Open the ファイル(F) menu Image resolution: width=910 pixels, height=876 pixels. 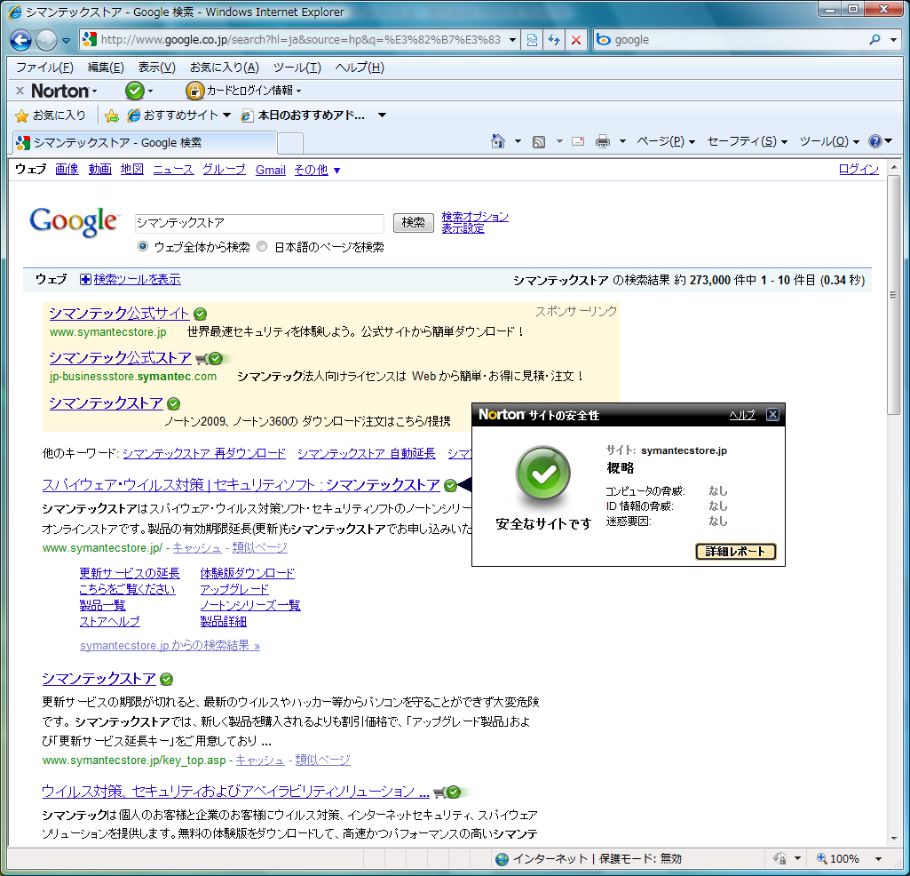coord(44,68)
